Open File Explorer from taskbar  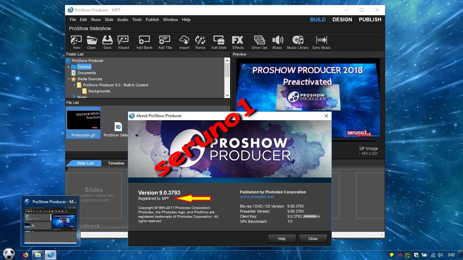click(38, 255)
